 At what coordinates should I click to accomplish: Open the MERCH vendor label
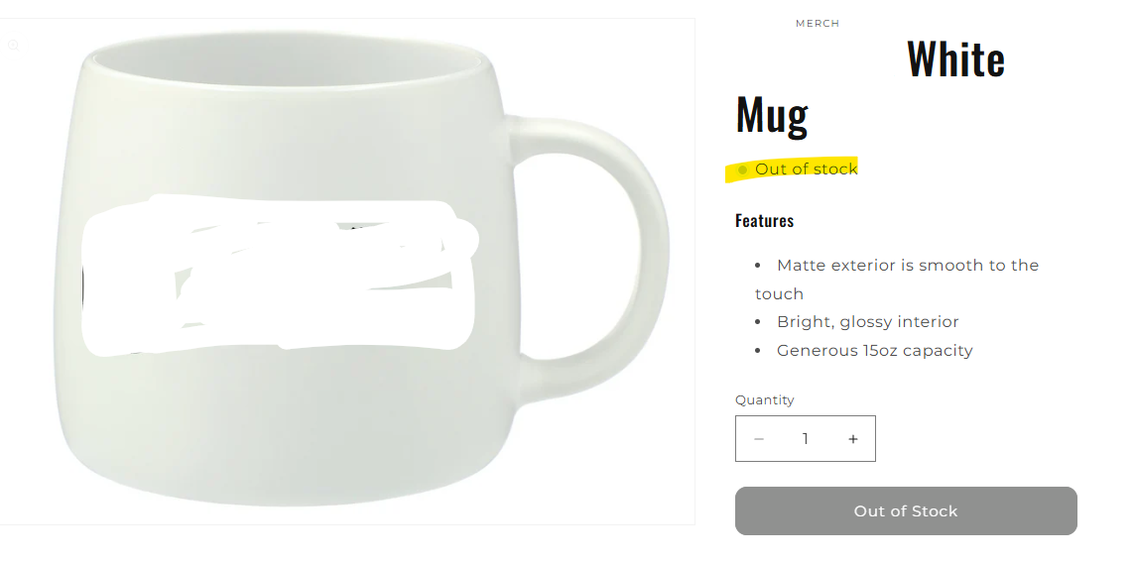pyautogui.click(x=818, y=23)
